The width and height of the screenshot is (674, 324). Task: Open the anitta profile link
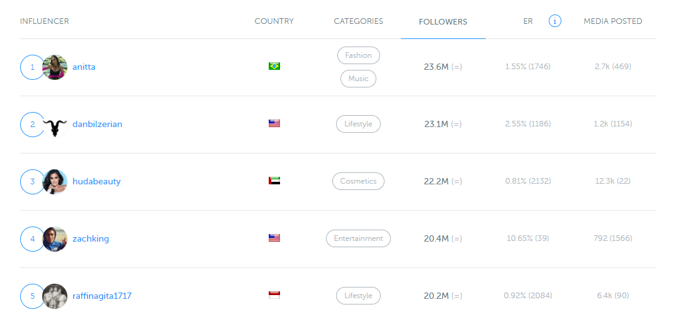click(84, 67)
